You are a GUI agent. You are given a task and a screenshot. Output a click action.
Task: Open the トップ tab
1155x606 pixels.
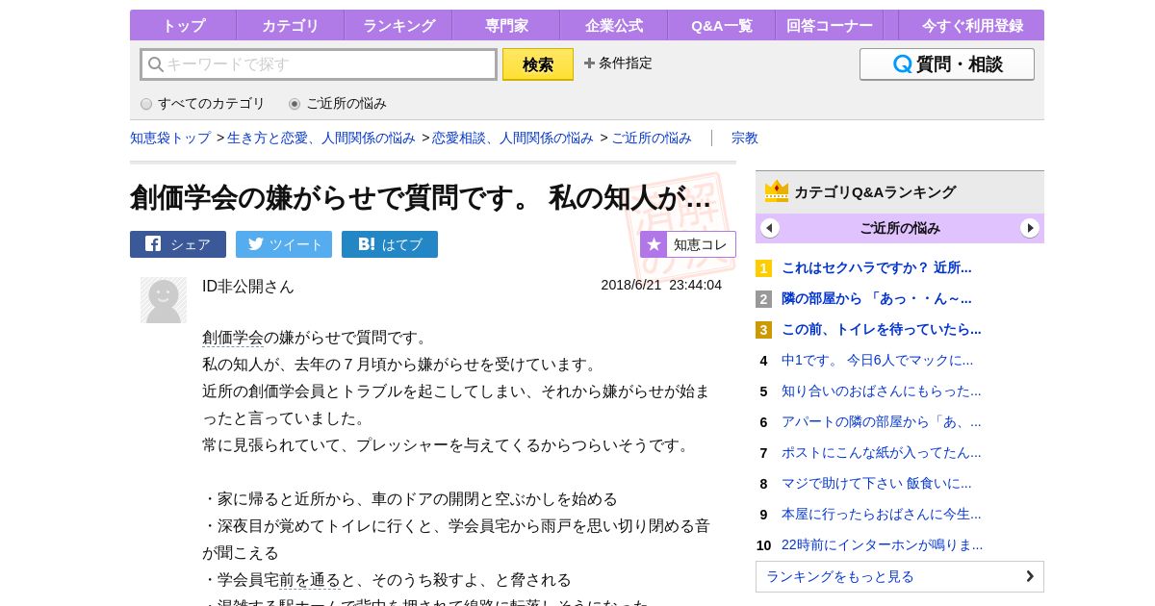click(183, 25)
